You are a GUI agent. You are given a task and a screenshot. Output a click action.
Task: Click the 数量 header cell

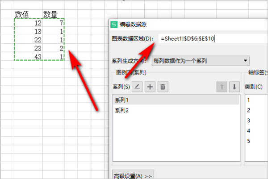(54, 14)
